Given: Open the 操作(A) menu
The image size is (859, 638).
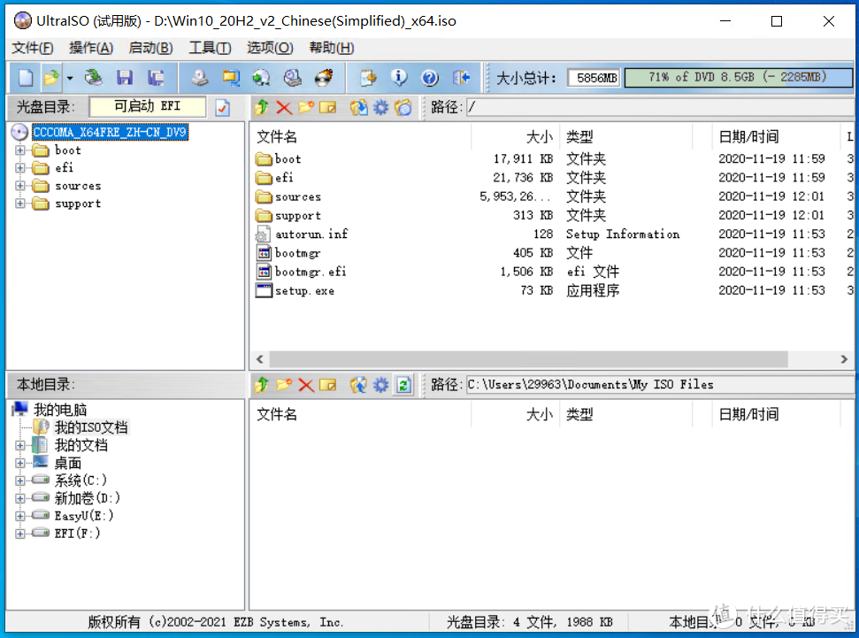Looking at the screenshot, I should [x=91, y=48].
